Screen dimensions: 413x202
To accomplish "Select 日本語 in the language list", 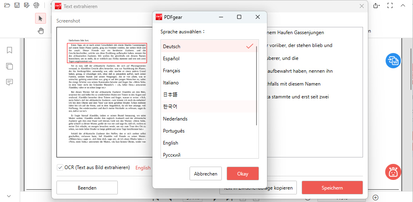I will (209, 95).
